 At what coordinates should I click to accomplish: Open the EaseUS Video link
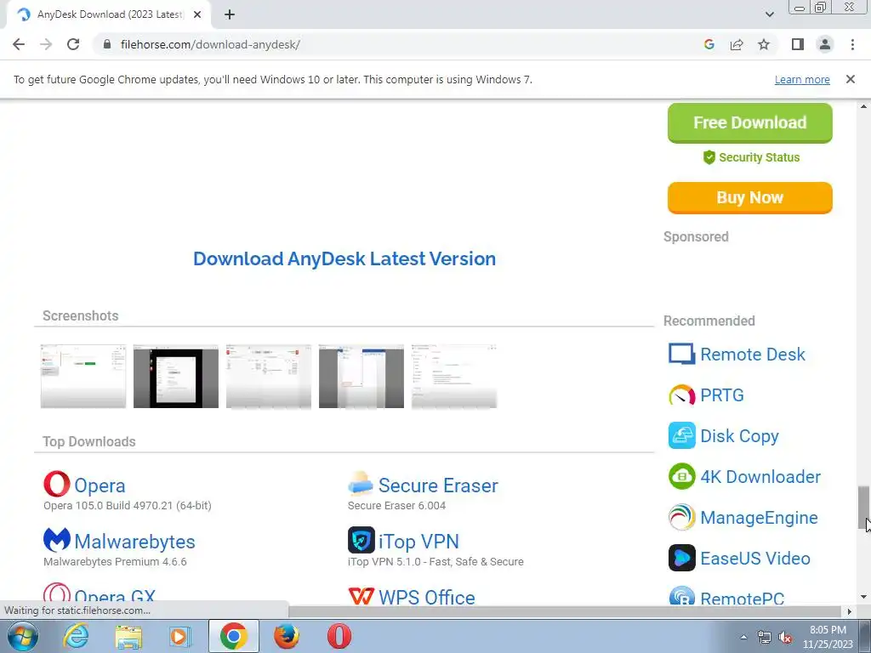755,558
